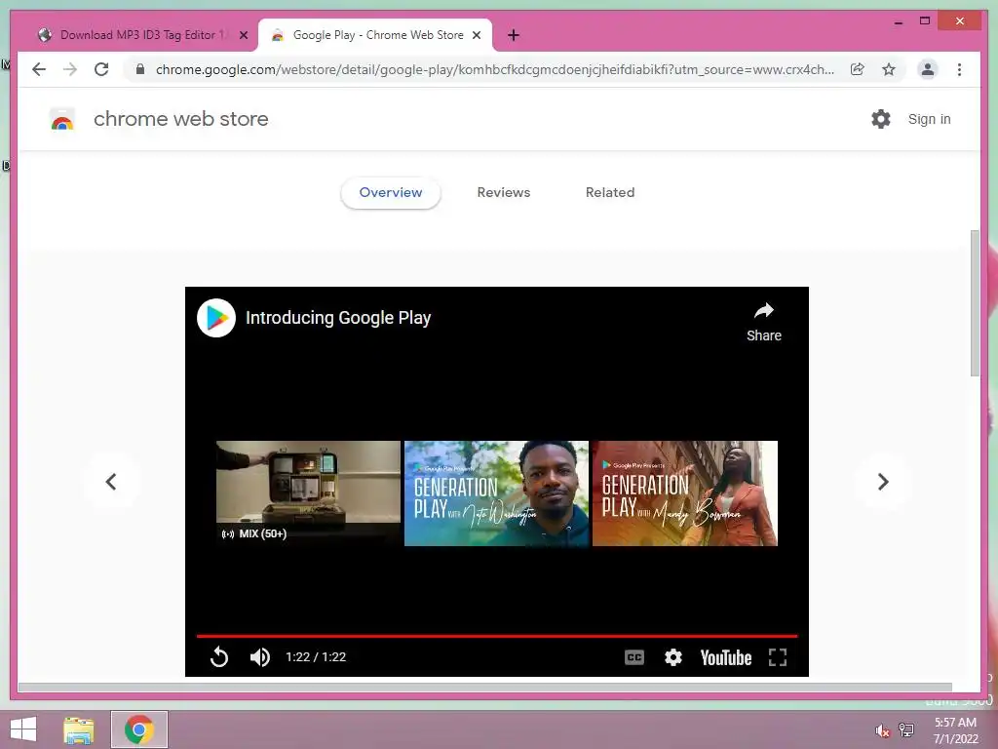The height and width of the screenshot is (749, 998).
Task: Show the previous screenshot with the left chevron
Action: coord(111,482)
